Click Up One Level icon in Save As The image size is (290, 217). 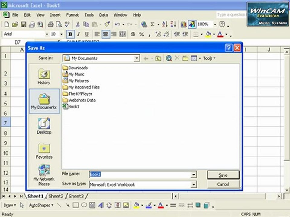(x=158, y=58)
